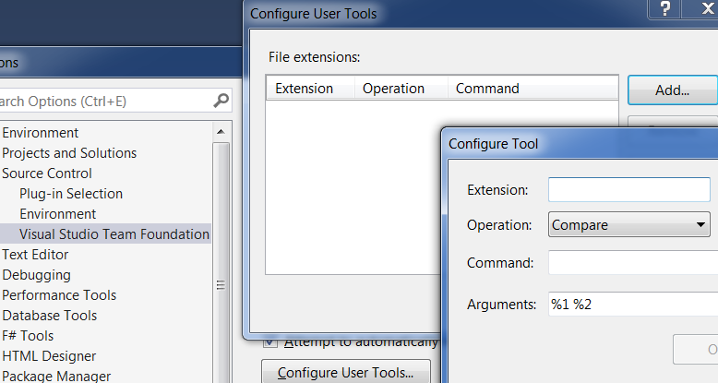718x383 pixels.
Task: Toggle the Attempt to automatically checkbox
Action: [269, 341]
